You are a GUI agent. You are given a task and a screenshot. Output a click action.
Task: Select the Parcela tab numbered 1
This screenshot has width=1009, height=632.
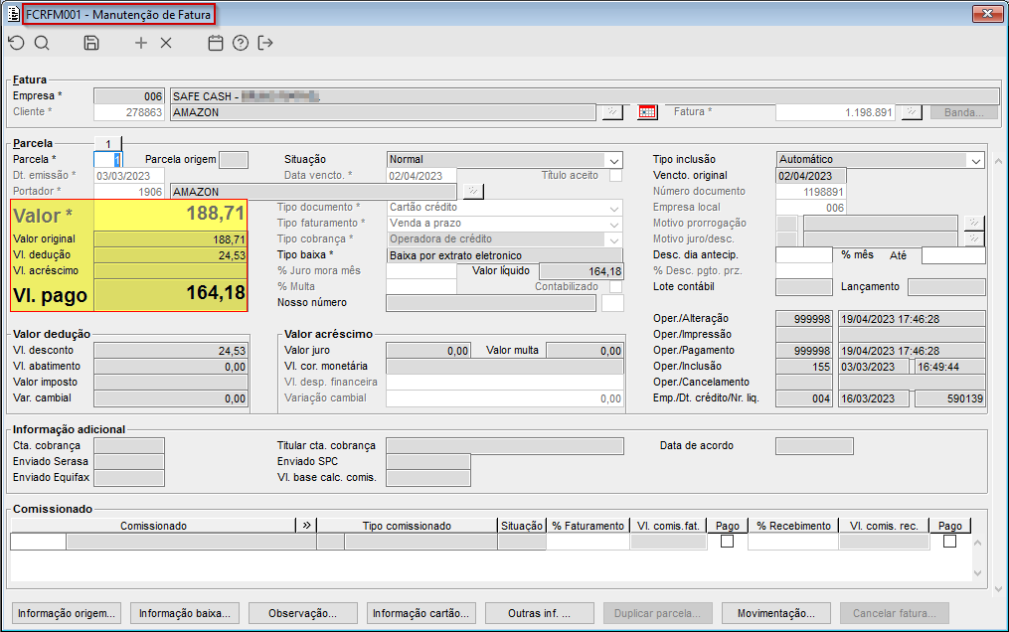coord(107,144)
